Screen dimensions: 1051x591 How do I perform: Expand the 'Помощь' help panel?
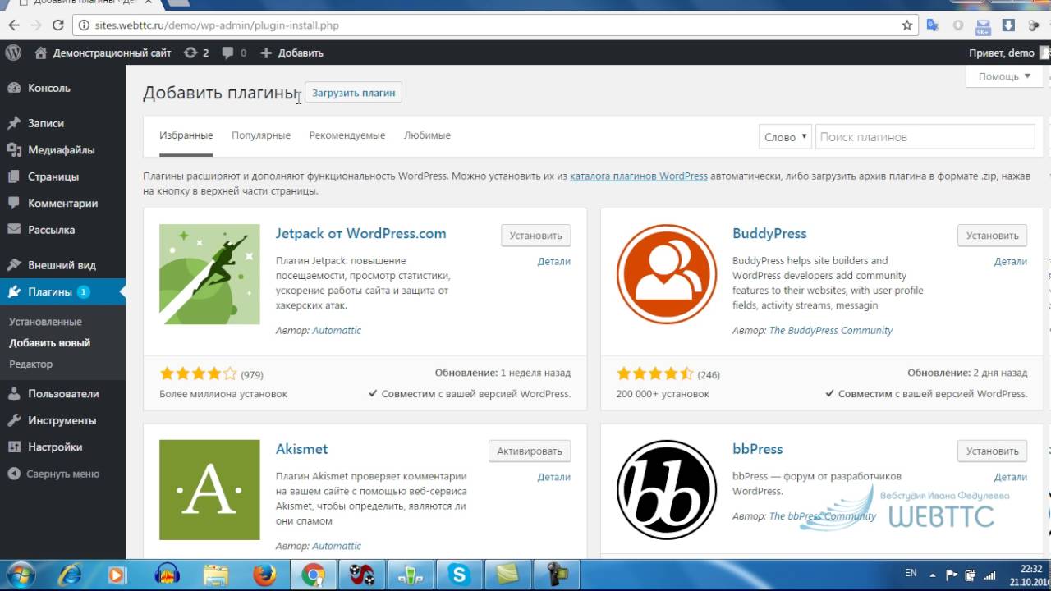[x=1004, y=76]
